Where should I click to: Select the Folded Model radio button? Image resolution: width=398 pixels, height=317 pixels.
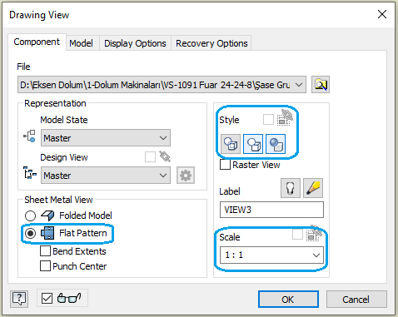[x=30, y=215]
